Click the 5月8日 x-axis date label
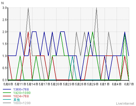Image resolution: width=136 pixels, height=106 pixels. tap(8, 84)
